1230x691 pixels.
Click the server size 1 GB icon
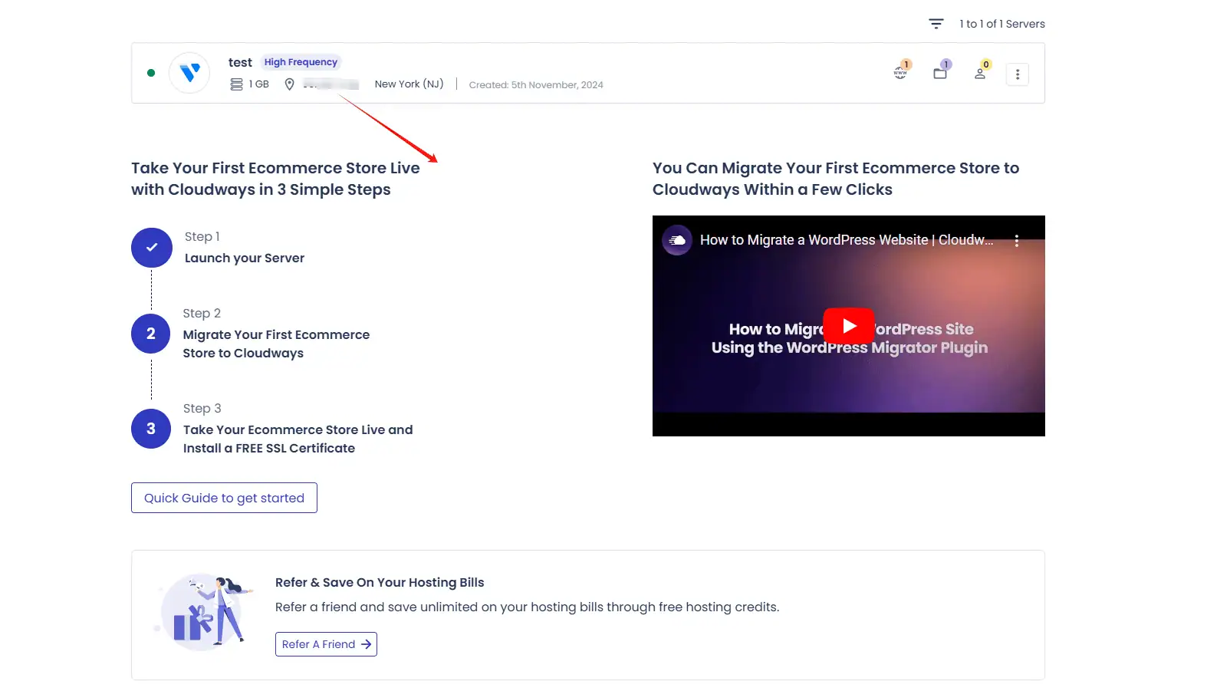236,84
